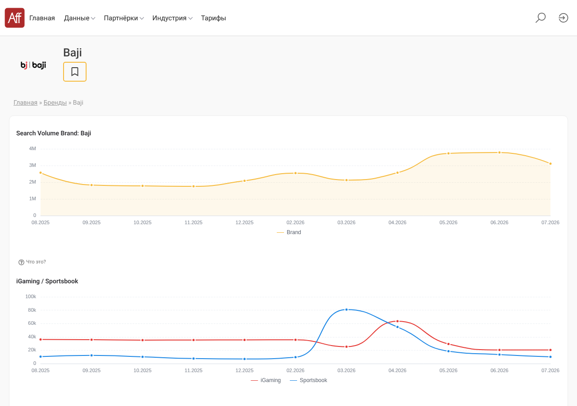Select Brand data point for 11.2025

(x=194, y=186)
